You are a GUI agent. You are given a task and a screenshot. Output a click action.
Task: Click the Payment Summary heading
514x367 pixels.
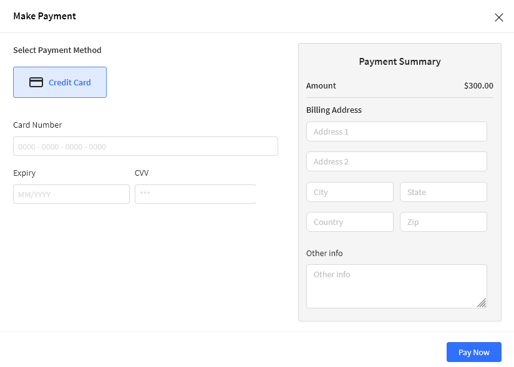(400, 62)
